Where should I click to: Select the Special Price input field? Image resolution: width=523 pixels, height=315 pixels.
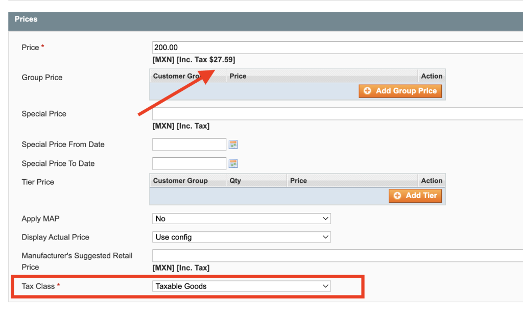click(338, 114)
